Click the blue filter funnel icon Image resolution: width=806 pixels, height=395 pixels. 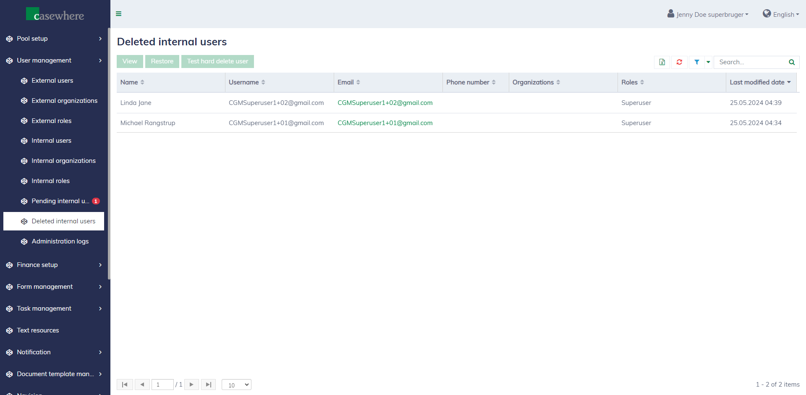click(x=697, y=62)
